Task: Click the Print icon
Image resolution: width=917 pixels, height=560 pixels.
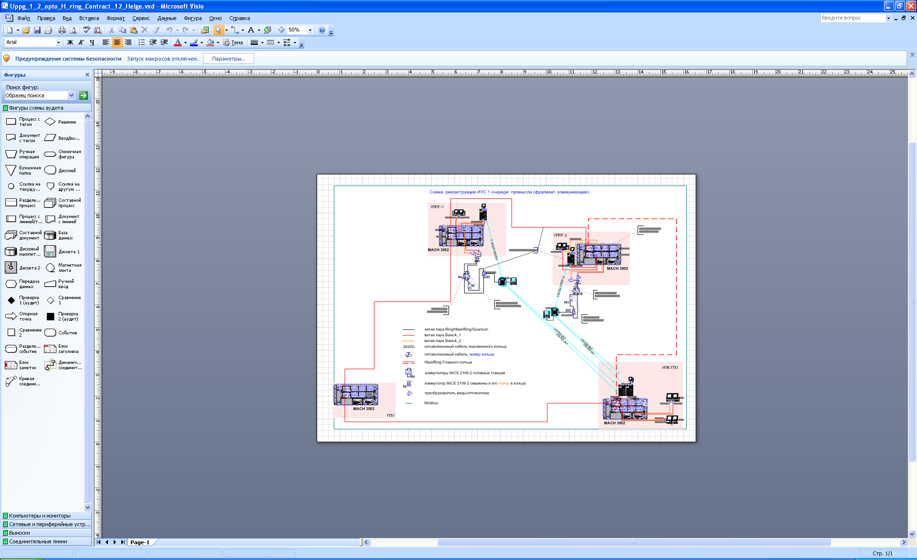Action: pyautogui.click(x=62, y=30)
